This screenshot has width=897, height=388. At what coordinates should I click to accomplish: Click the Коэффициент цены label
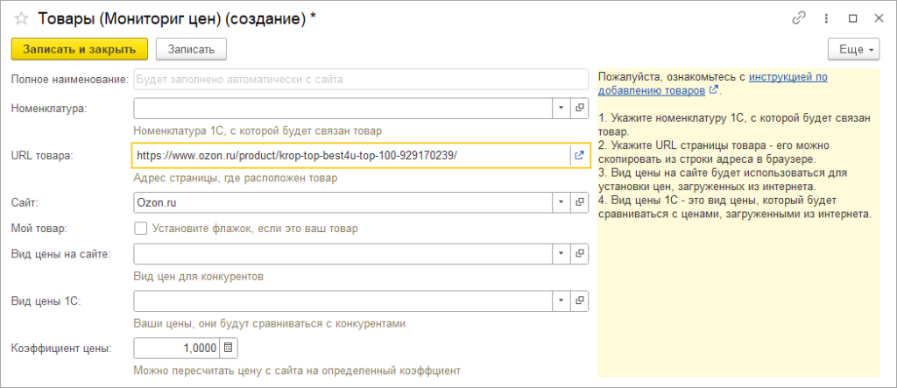tap(62, 348)
